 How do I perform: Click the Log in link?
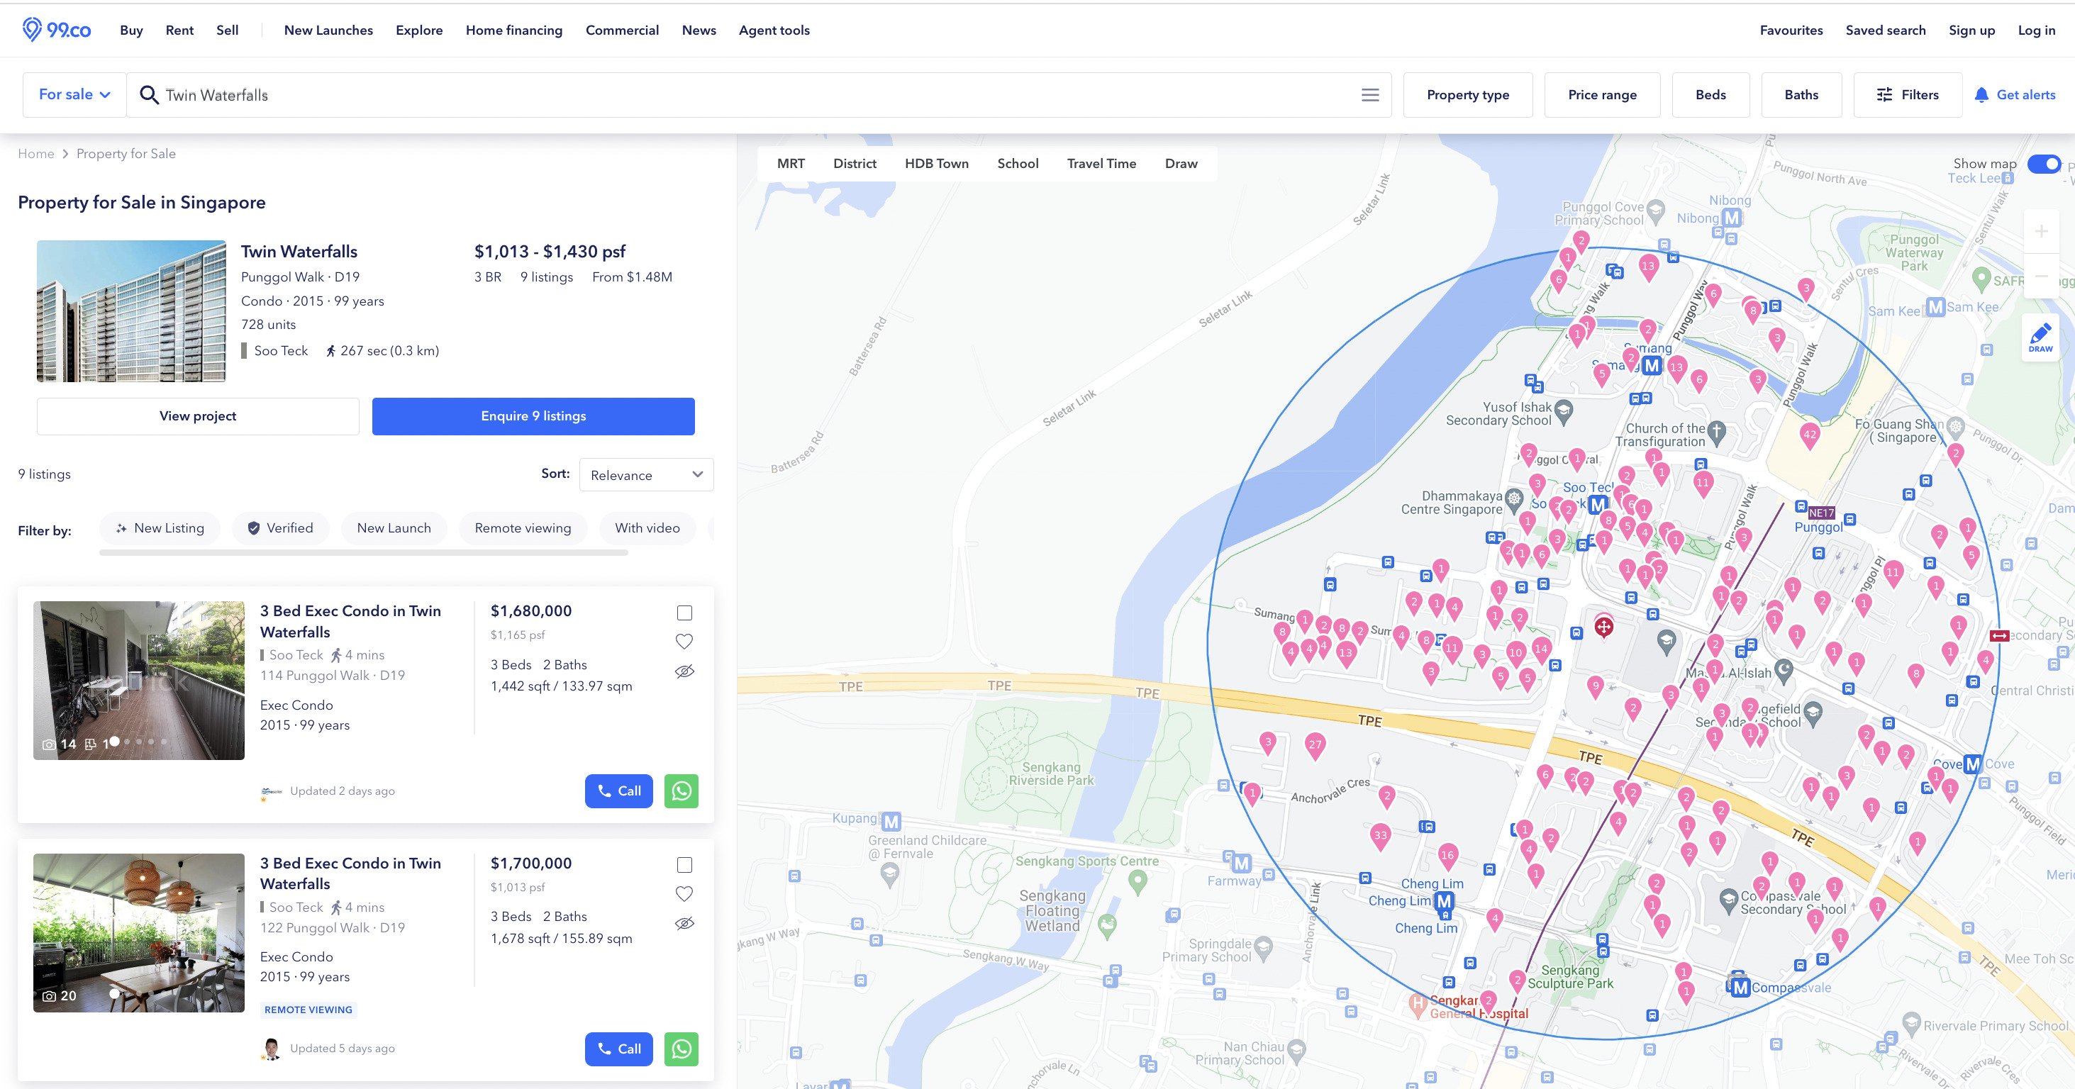2036,30
